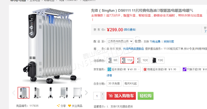Click the share icon next to 分享
The image size is (207, 109).
pyautogui.click(x=58, y=106)
